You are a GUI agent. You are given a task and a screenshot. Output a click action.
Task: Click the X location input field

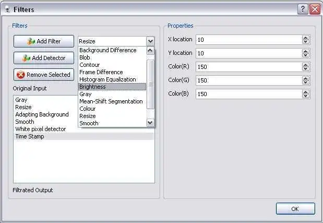(249, 40)
